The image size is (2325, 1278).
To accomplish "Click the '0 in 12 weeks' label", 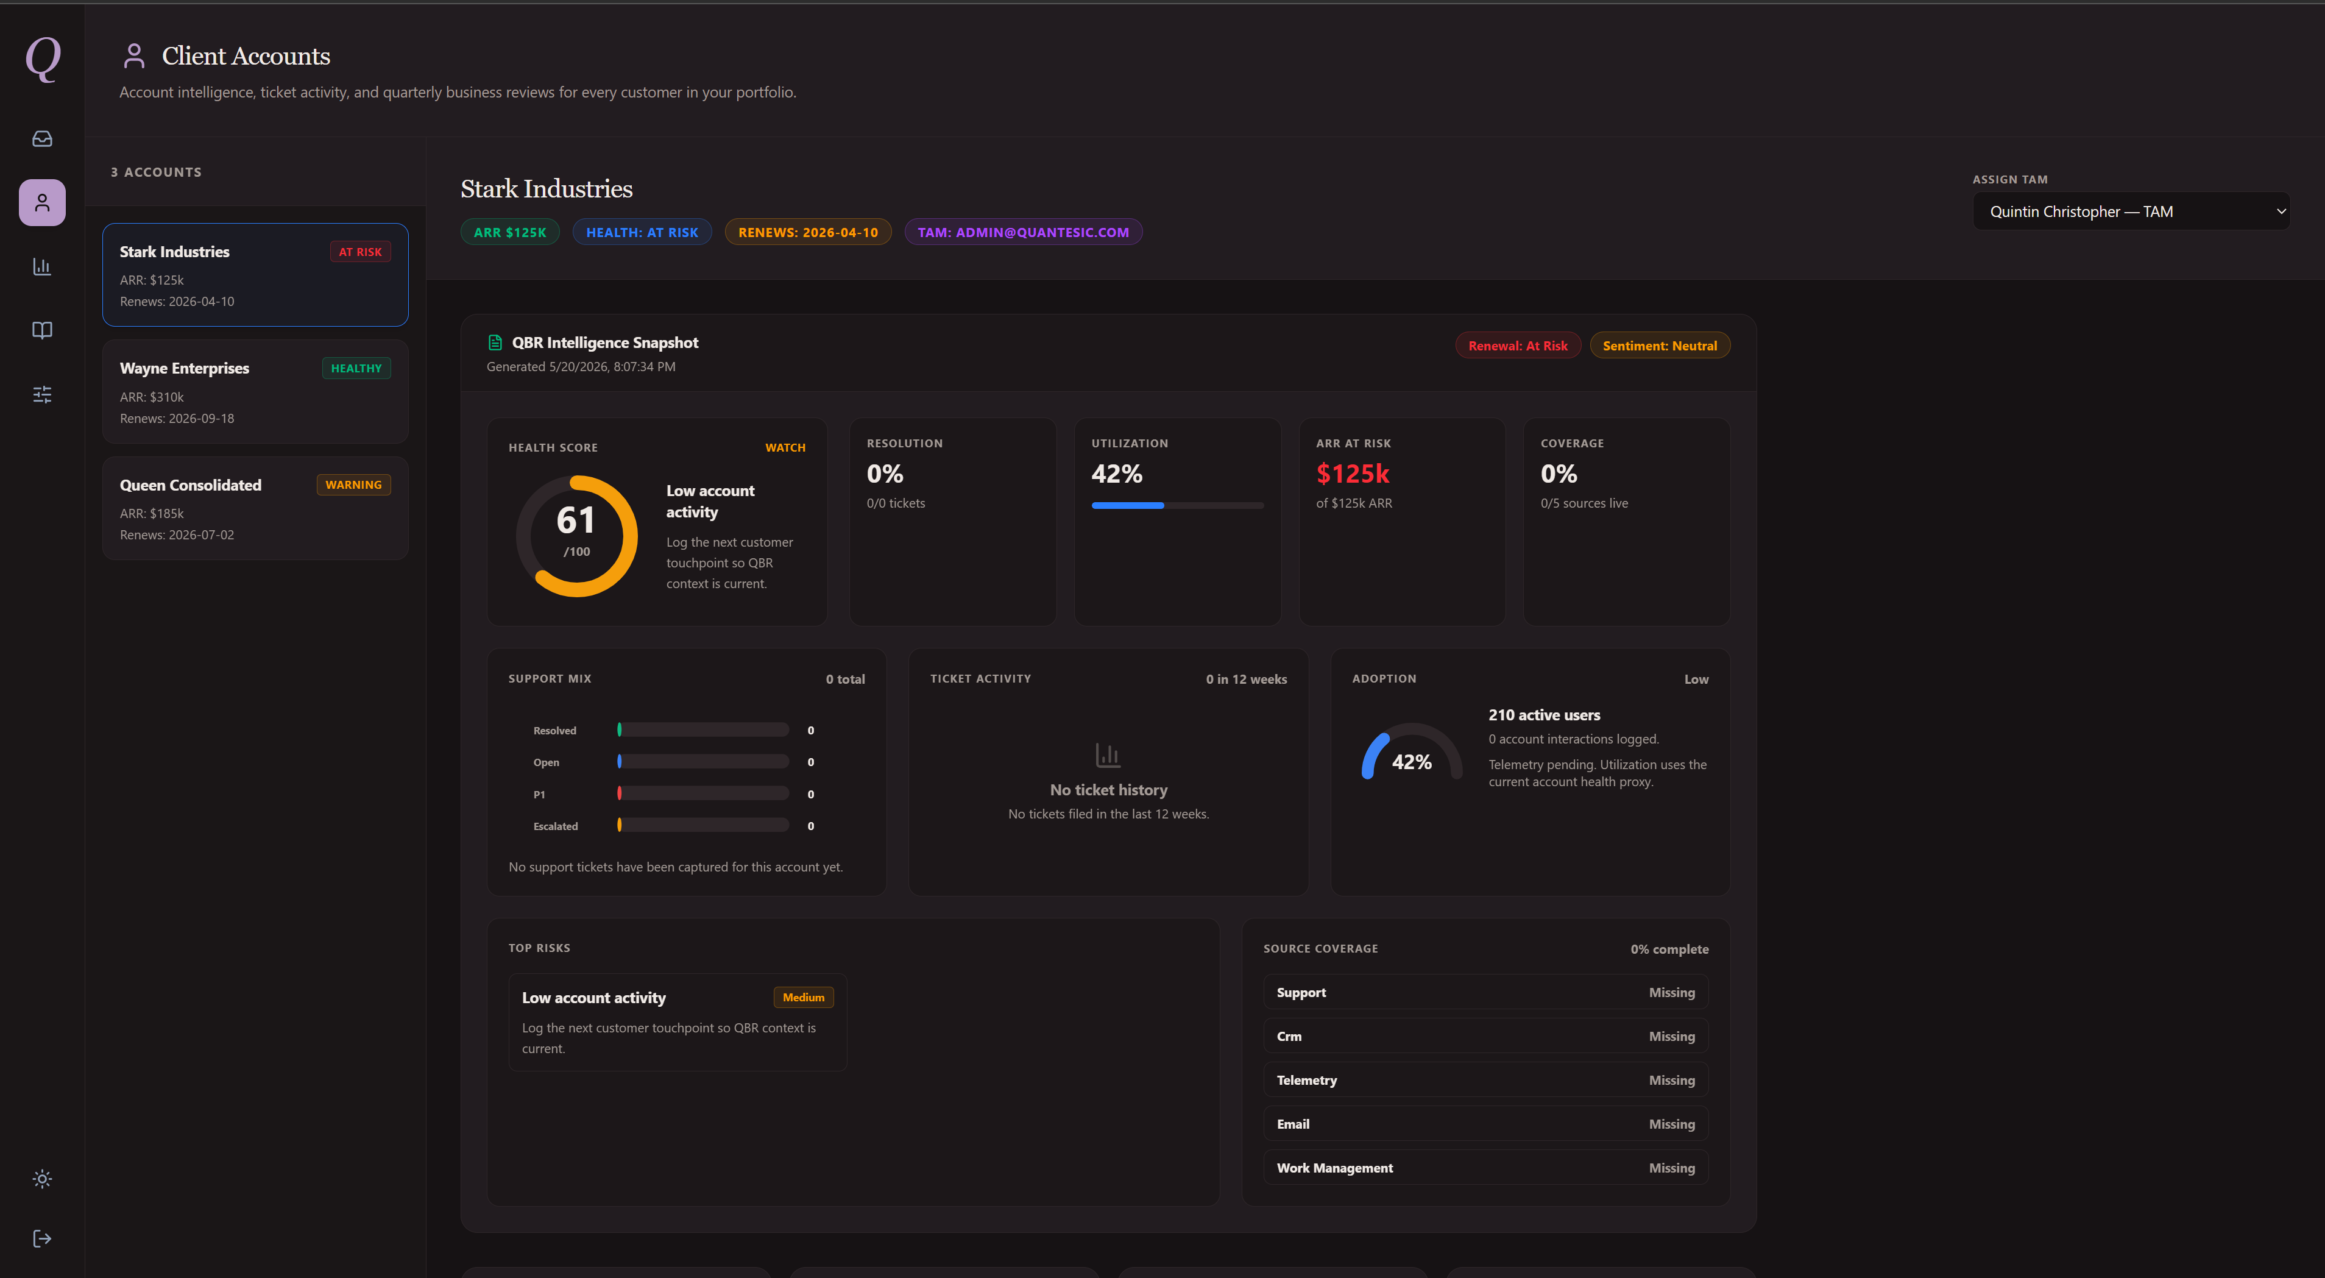I will coord(1245,680).
